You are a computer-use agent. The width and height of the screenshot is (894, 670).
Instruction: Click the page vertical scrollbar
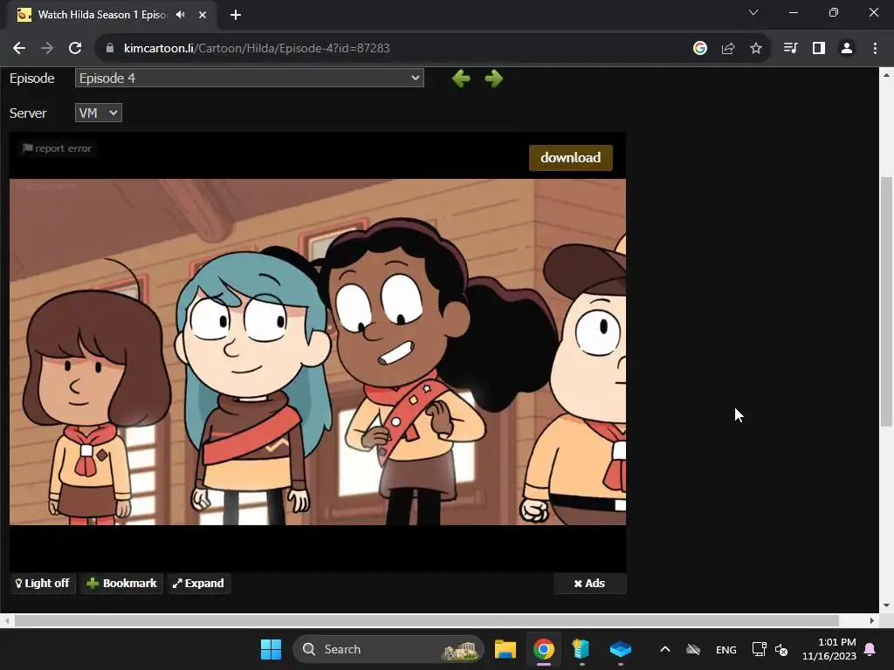click(886, 301)
